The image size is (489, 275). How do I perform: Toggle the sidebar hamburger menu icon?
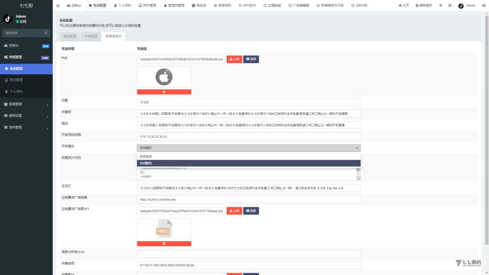click(58, 6)
